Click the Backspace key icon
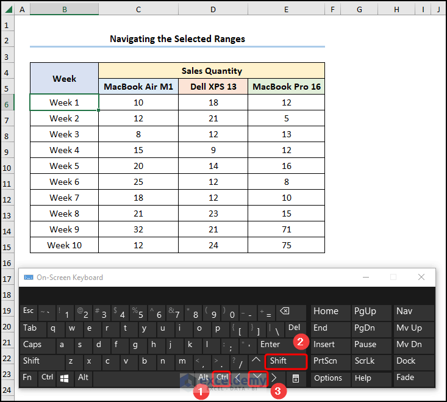 point(285,311)
